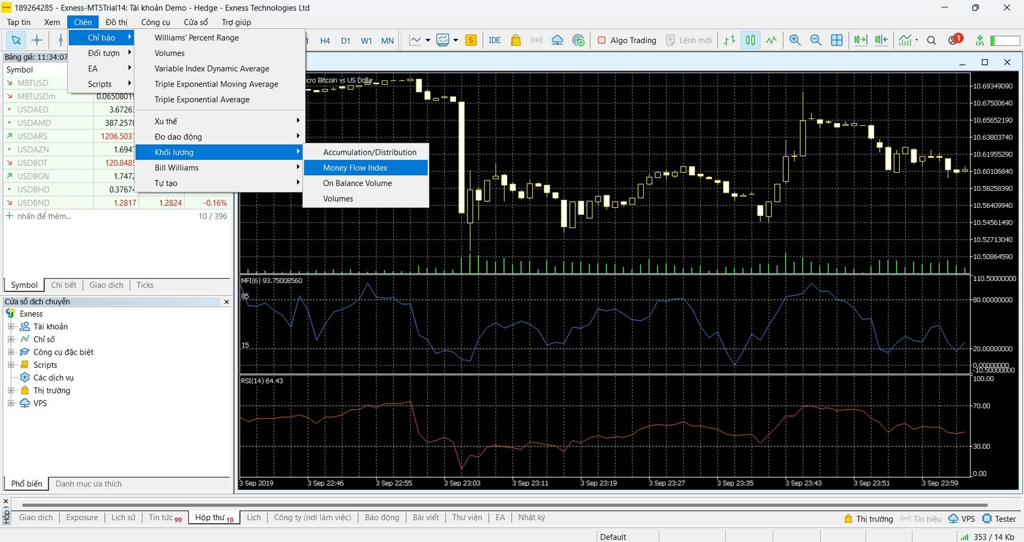This screenshot has width=1024, height=542.
Task: Click the zoom out magnifier icon
Action: [816, 40]
